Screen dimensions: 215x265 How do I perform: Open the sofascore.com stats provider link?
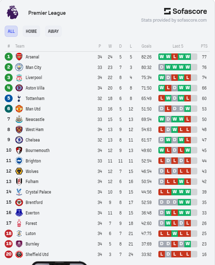pyautogui.click(x=174, y=20)
